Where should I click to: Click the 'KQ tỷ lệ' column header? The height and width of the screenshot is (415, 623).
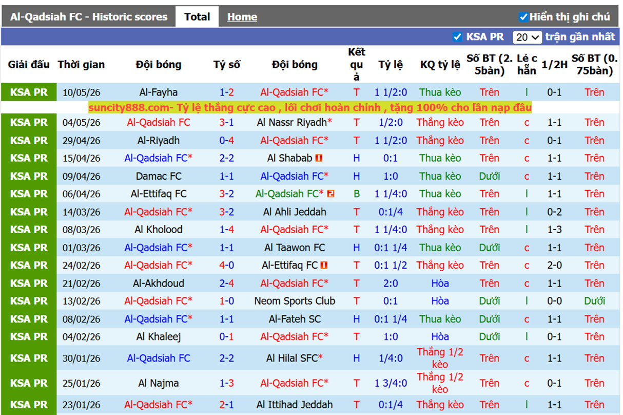(x=440, y=65)
